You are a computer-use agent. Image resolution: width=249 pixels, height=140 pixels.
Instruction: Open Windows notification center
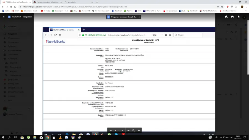[245, 138]
